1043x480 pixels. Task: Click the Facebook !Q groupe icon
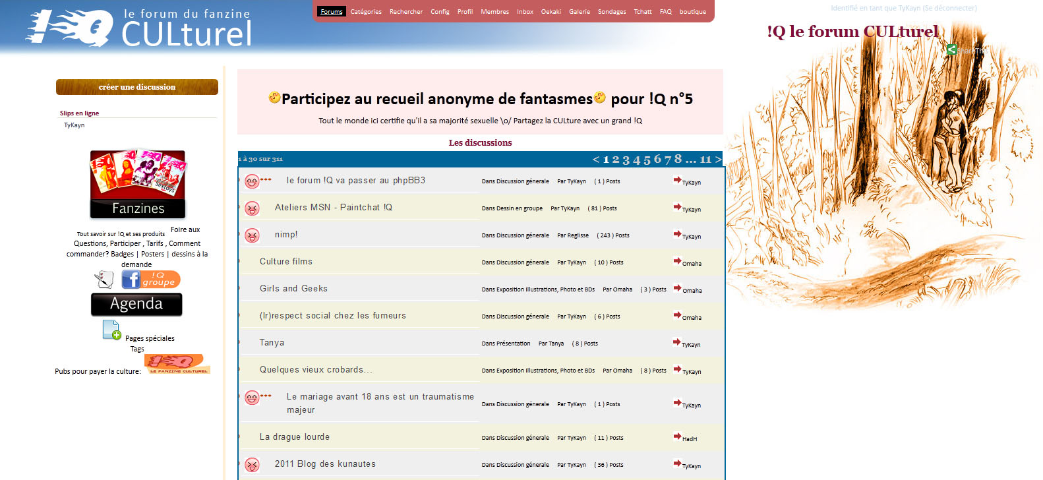(x=150, y=280)
